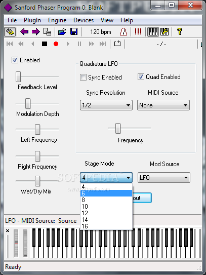Toggle the Enabled checkbox
206x275 pixels.
coord(15,60)
